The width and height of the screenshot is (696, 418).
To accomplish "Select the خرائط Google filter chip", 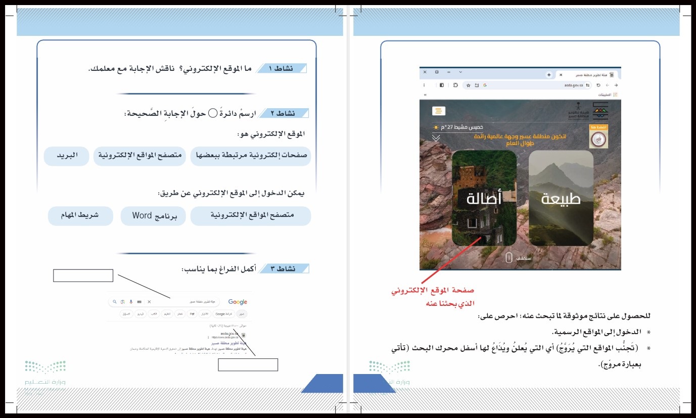I will pos(223,314).
